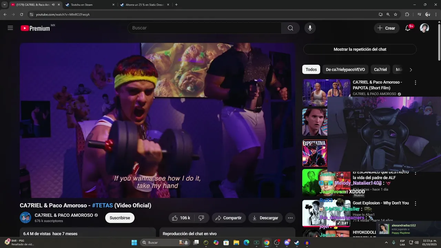Go back in browser history
This screenshot has width=441, height=248.
pyautogui.click(x=5, y=14)
